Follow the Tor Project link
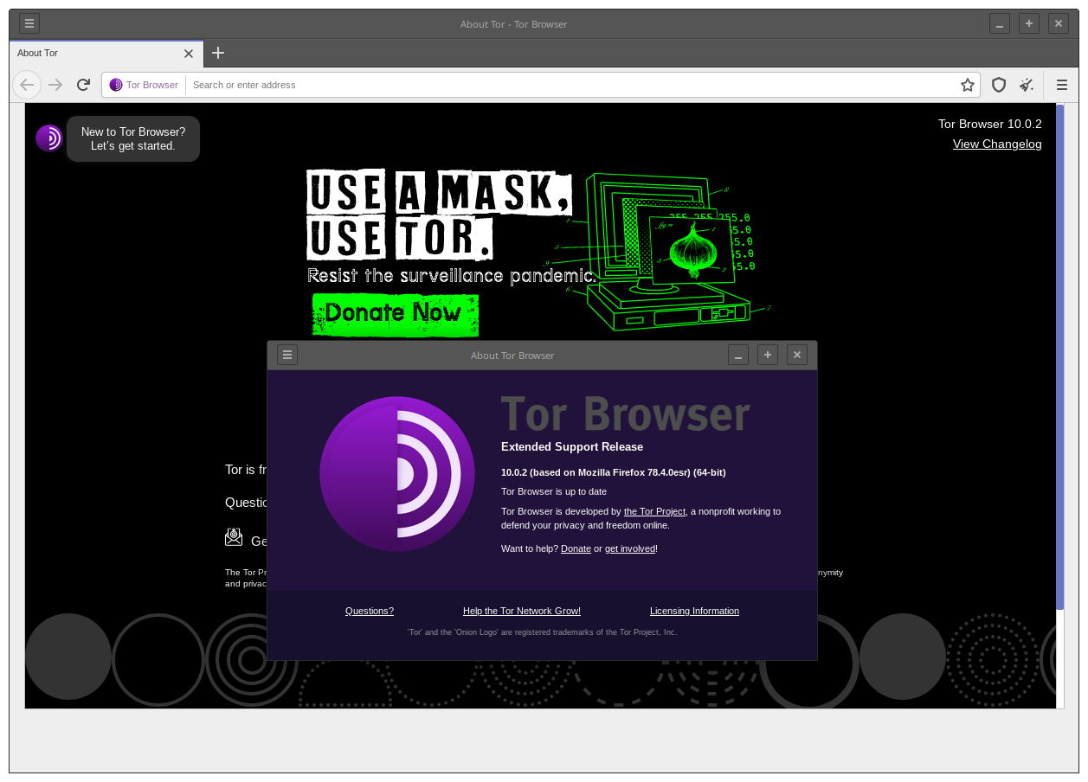The image size is (1088, 782). 654,511
